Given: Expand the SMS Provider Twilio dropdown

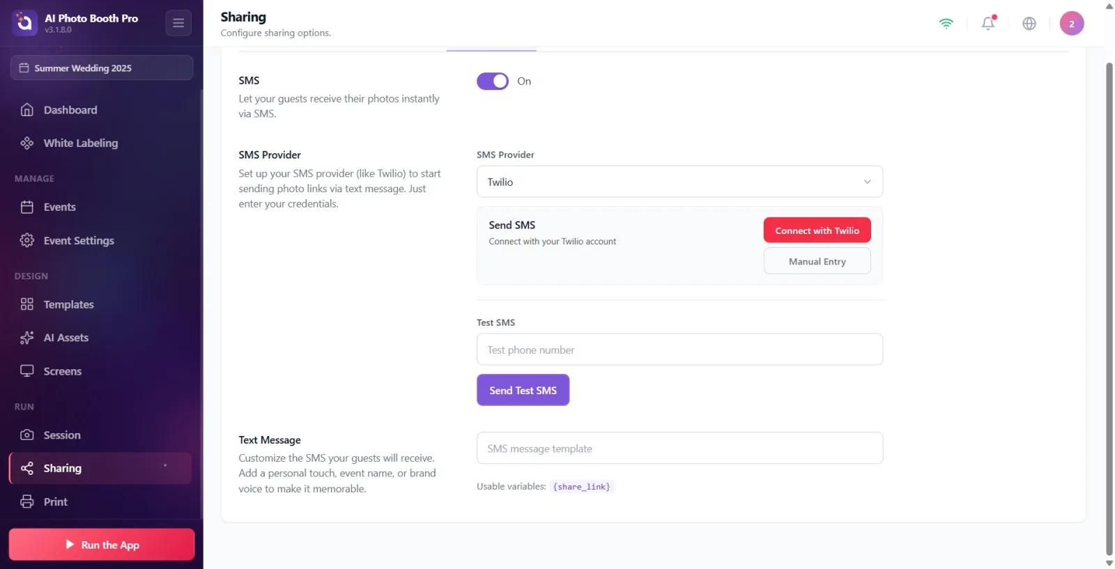Looking at the screenshot, I should coord(679,182).
